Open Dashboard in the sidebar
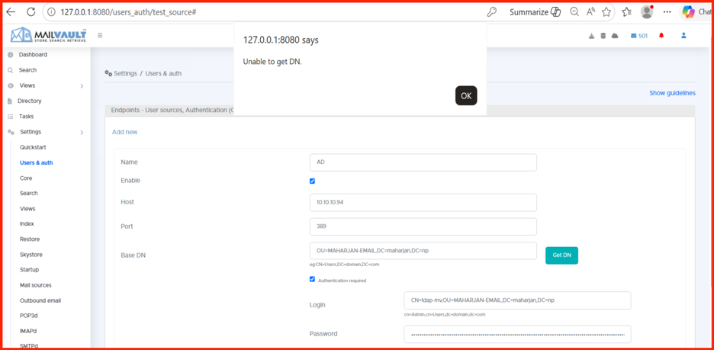The image size is (714, 350). (x=33, y=55)
